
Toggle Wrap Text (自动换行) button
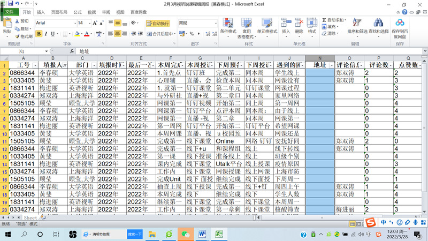coord(158,23)
